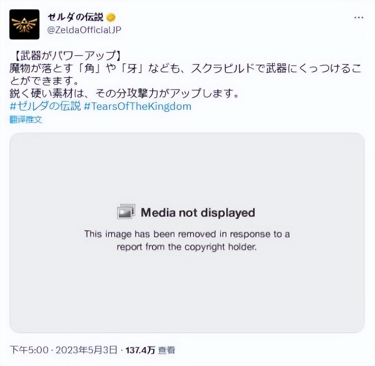The height and width of the screenshot is (366, 375).
Task: Open the @ZeldaOfficialJP handle
Action: [84, 30]
